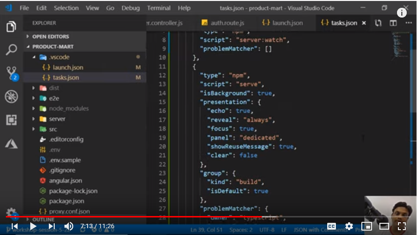Open the Extensions view icon

11,120
